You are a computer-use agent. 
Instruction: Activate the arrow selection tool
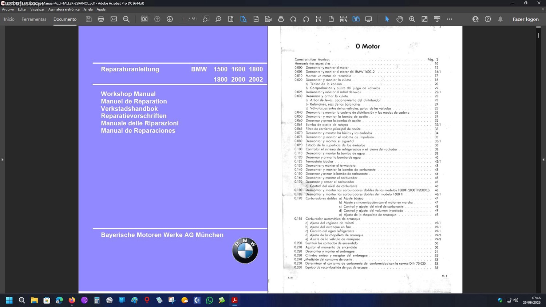pyautogui.click(x=387, y=19)
